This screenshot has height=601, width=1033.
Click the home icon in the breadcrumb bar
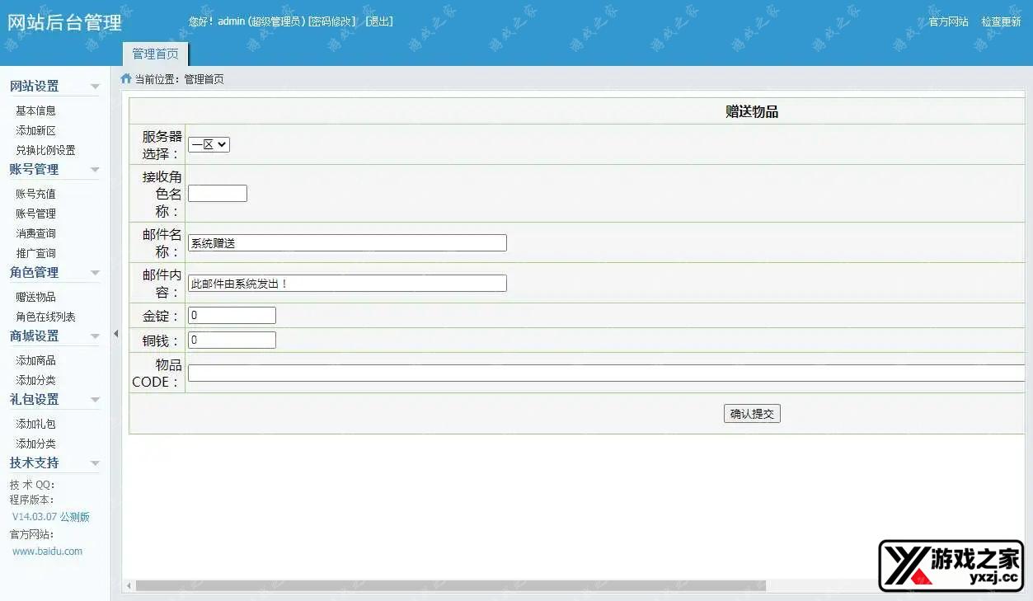pyautogui.click(x=124, y=79)
